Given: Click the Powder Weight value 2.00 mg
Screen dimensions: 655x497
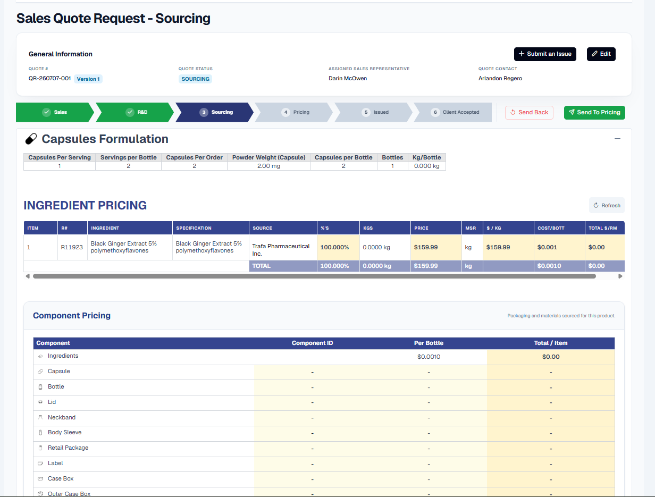Looking at the screenshot, I should click(x=268, y=166).
